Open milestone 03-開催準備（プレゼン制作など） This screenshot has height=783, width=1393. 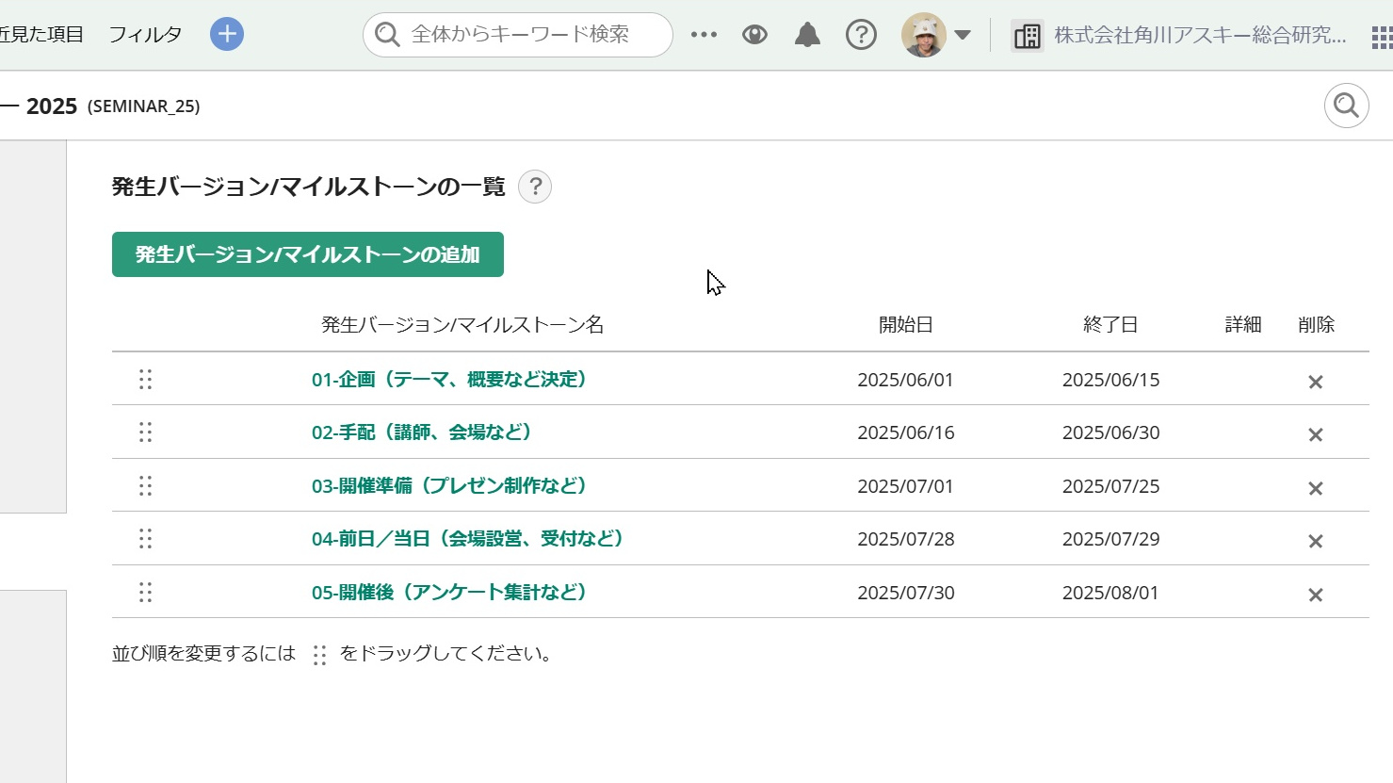point(450,485)
